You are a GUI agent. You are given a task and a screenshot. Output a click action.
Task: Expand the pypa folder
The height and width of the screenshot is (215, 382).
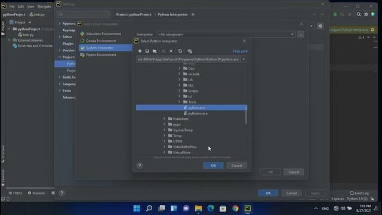pyautogui.click(x=165, y=125)
